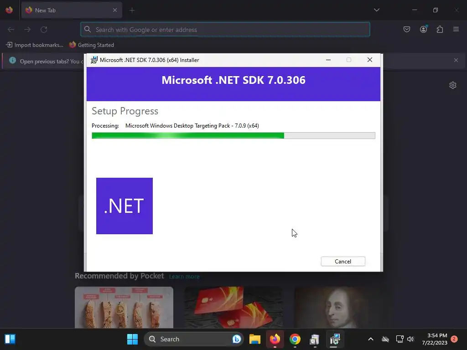This screenshot has height=350, width=467.
Task: Minimize the .NET SDK Installer window
Action: click(328, 60)
